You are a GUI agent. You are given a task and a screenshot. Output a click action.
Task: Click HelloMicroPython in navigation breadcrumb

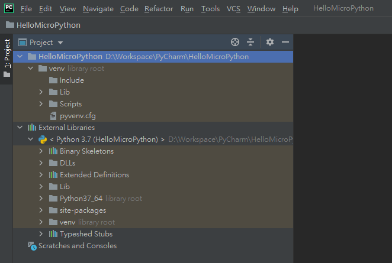pos(49,25)
